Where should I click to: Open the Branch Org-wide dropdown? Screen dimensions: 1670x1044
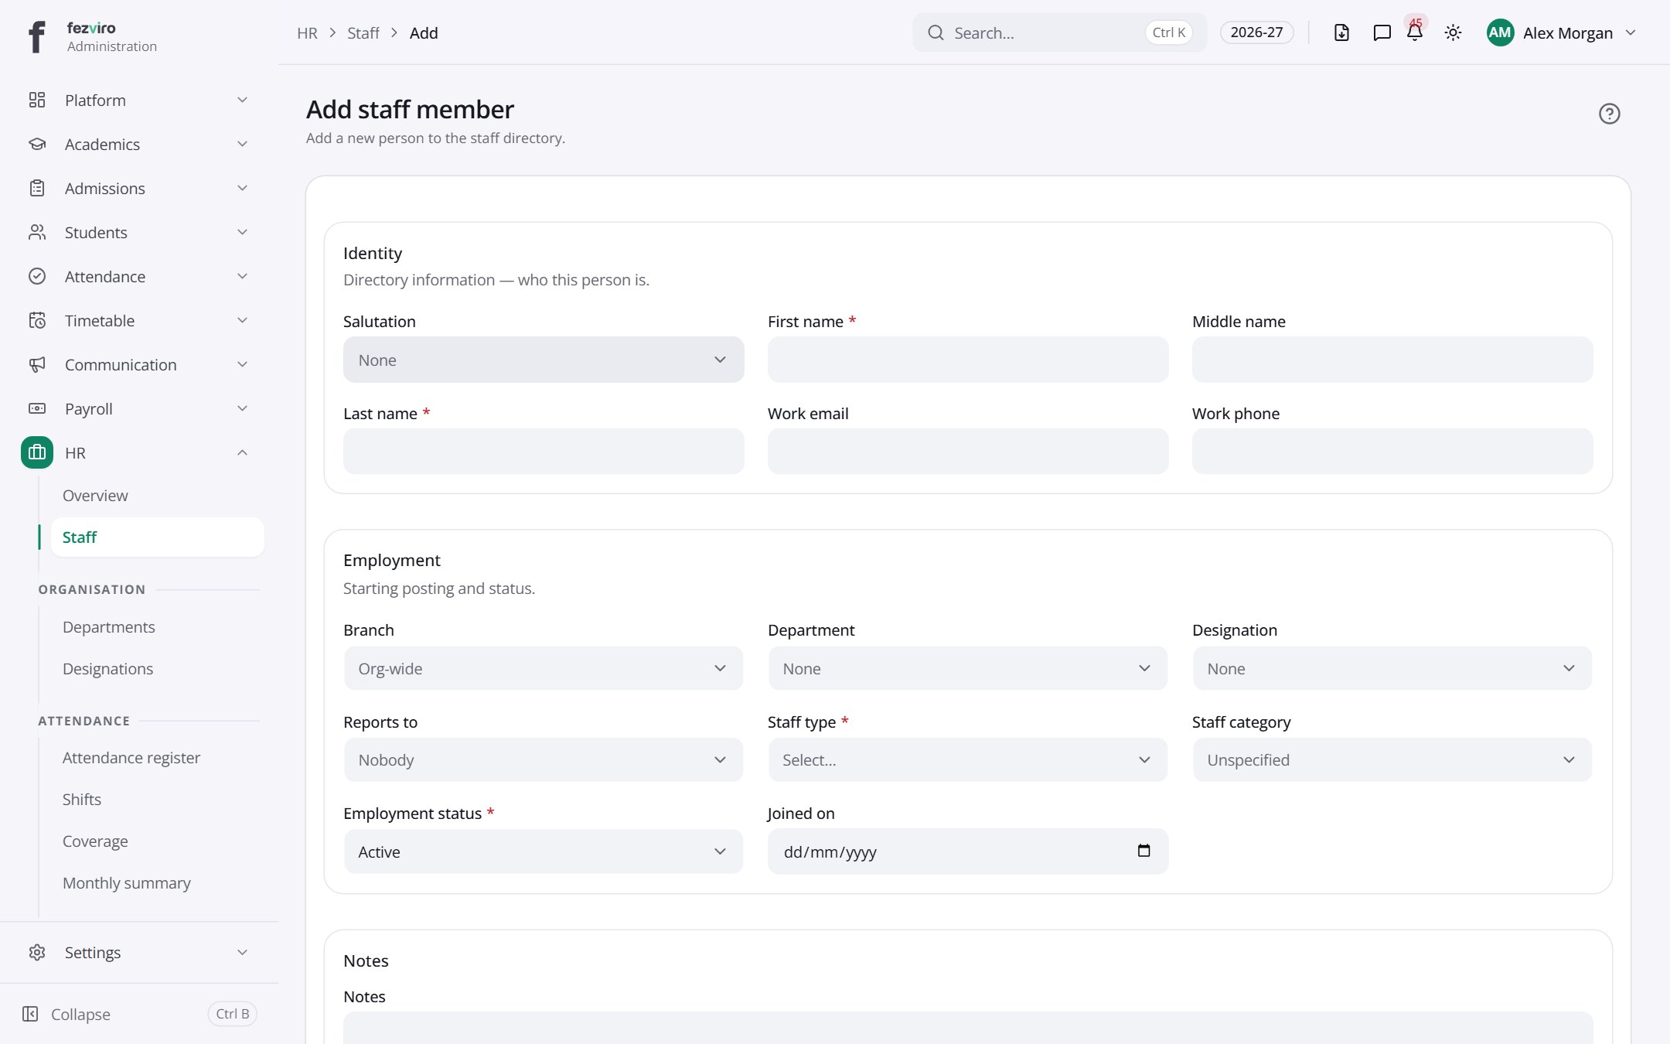(544, 668)
